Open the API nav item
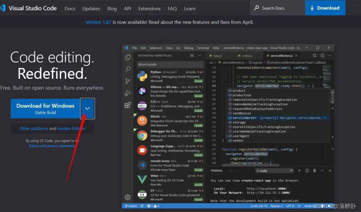 click(127, 8)
